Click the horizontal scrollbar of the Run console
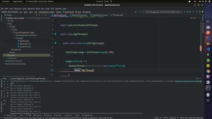The width and height of the screenshot is (212, 119). [77, 113]
